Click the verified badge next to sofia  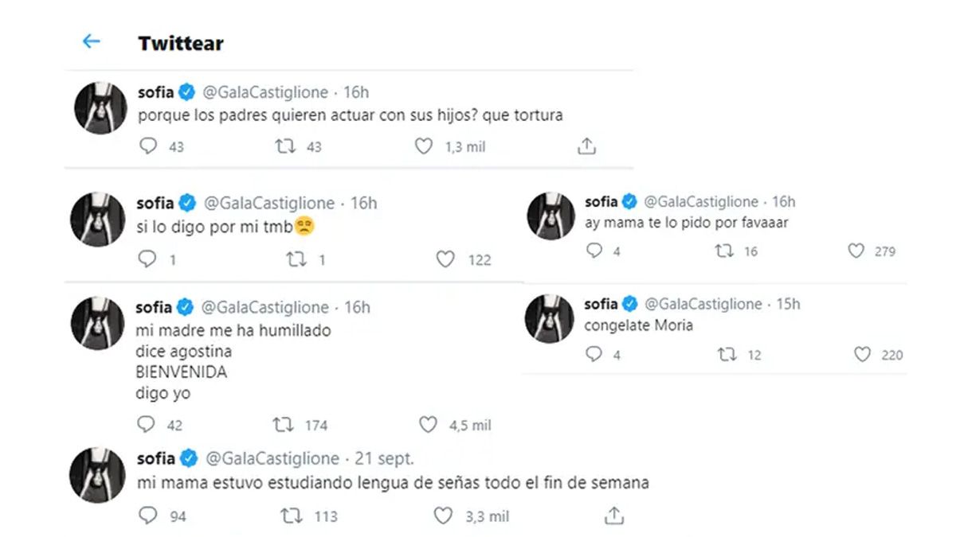(x=186, y=91)
